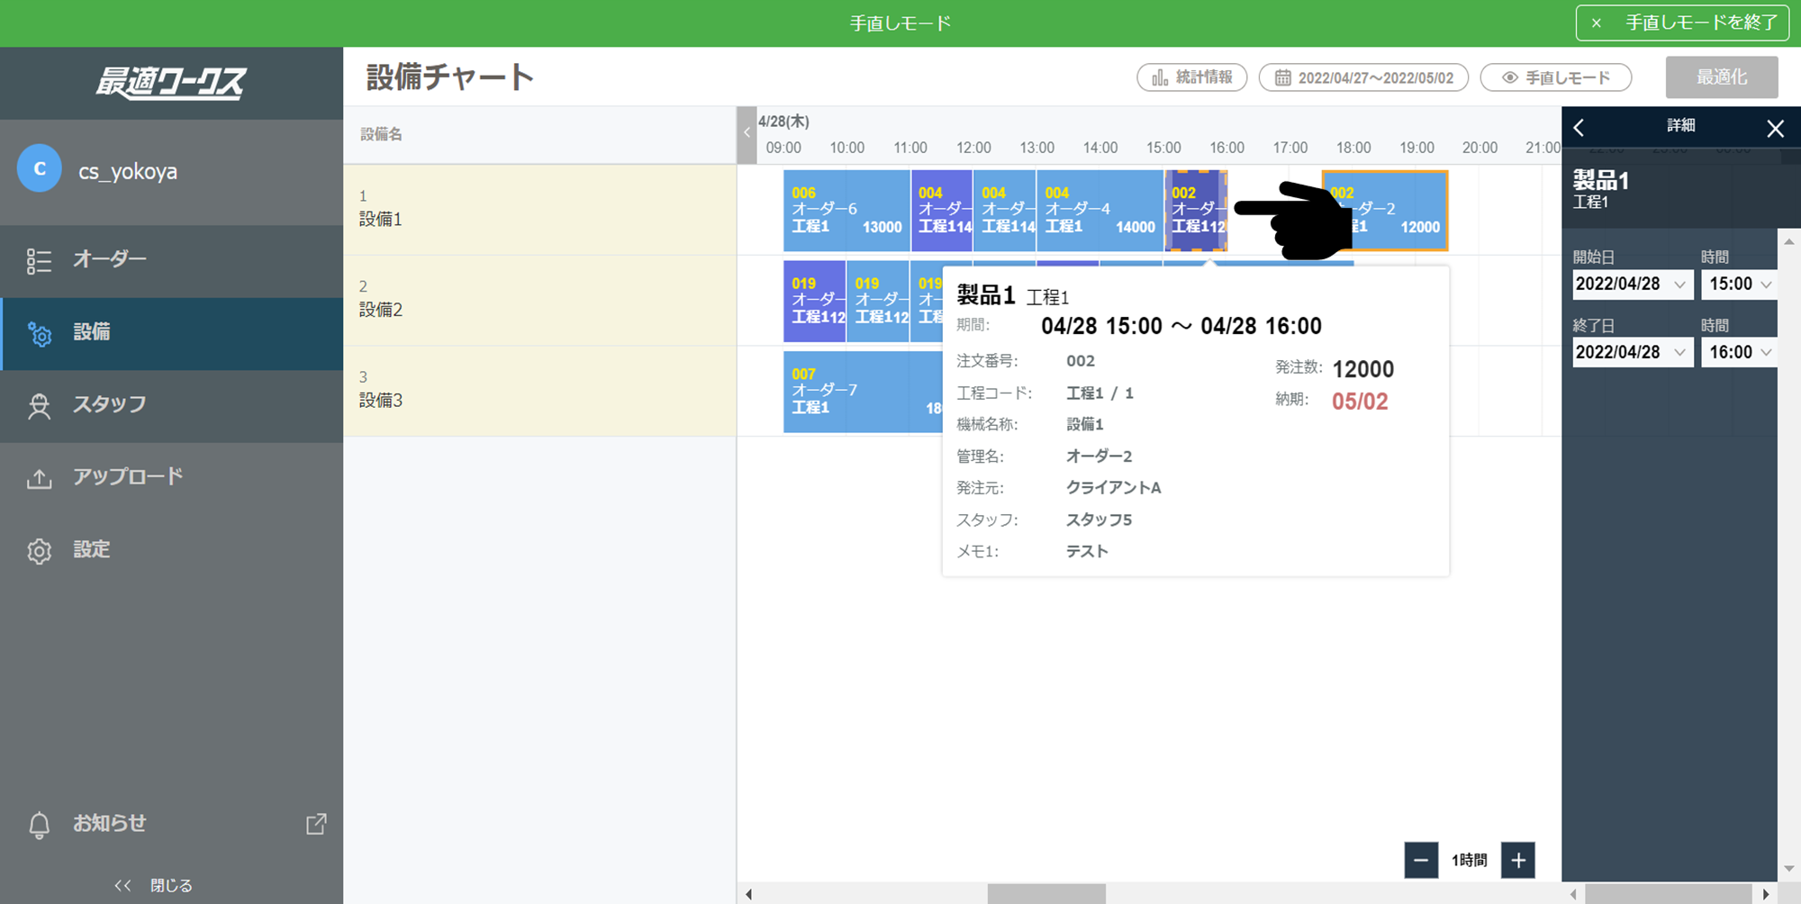Collapse the sidebar with 閉じる

point(153,885)
